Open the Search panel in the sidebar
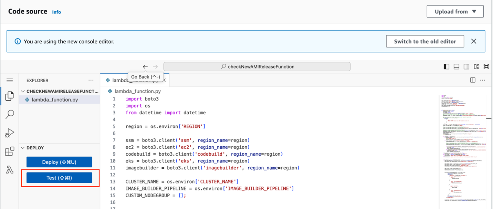This screenshot has width=493, height=209. pyautogui.click(x=9, y=114)
